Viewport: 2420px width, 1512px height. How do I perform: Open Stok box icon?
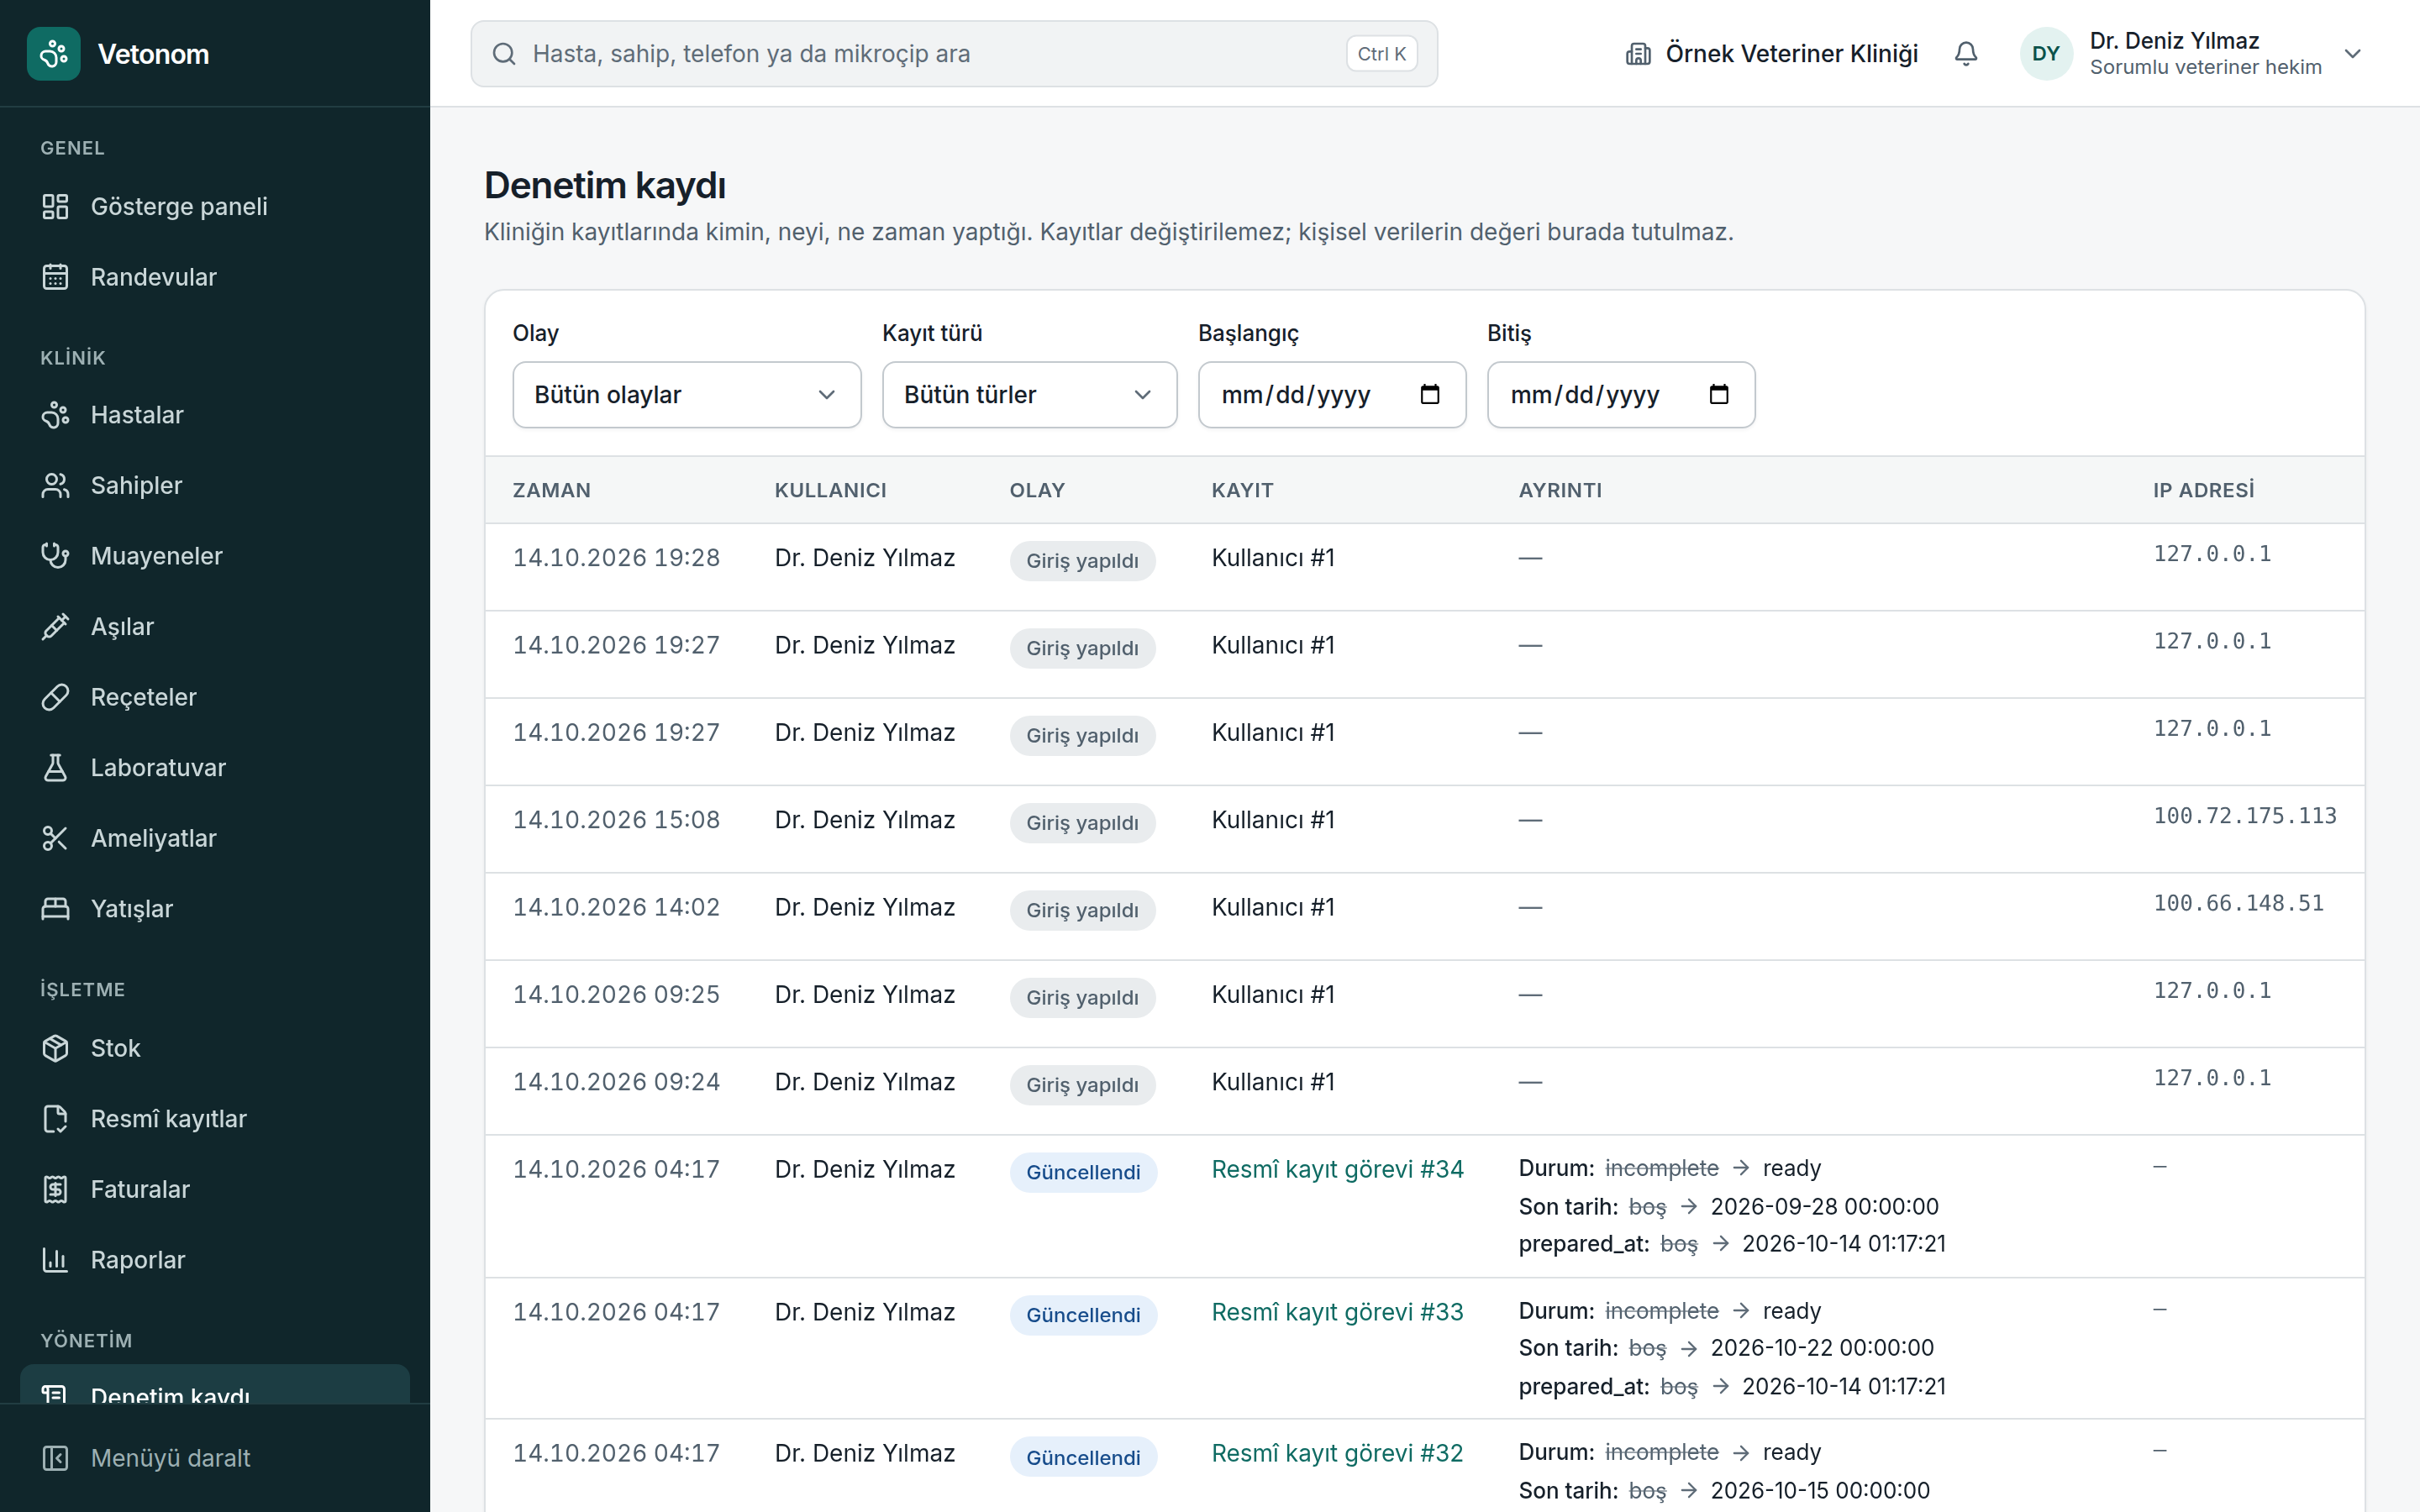(x=55, y=1048)
